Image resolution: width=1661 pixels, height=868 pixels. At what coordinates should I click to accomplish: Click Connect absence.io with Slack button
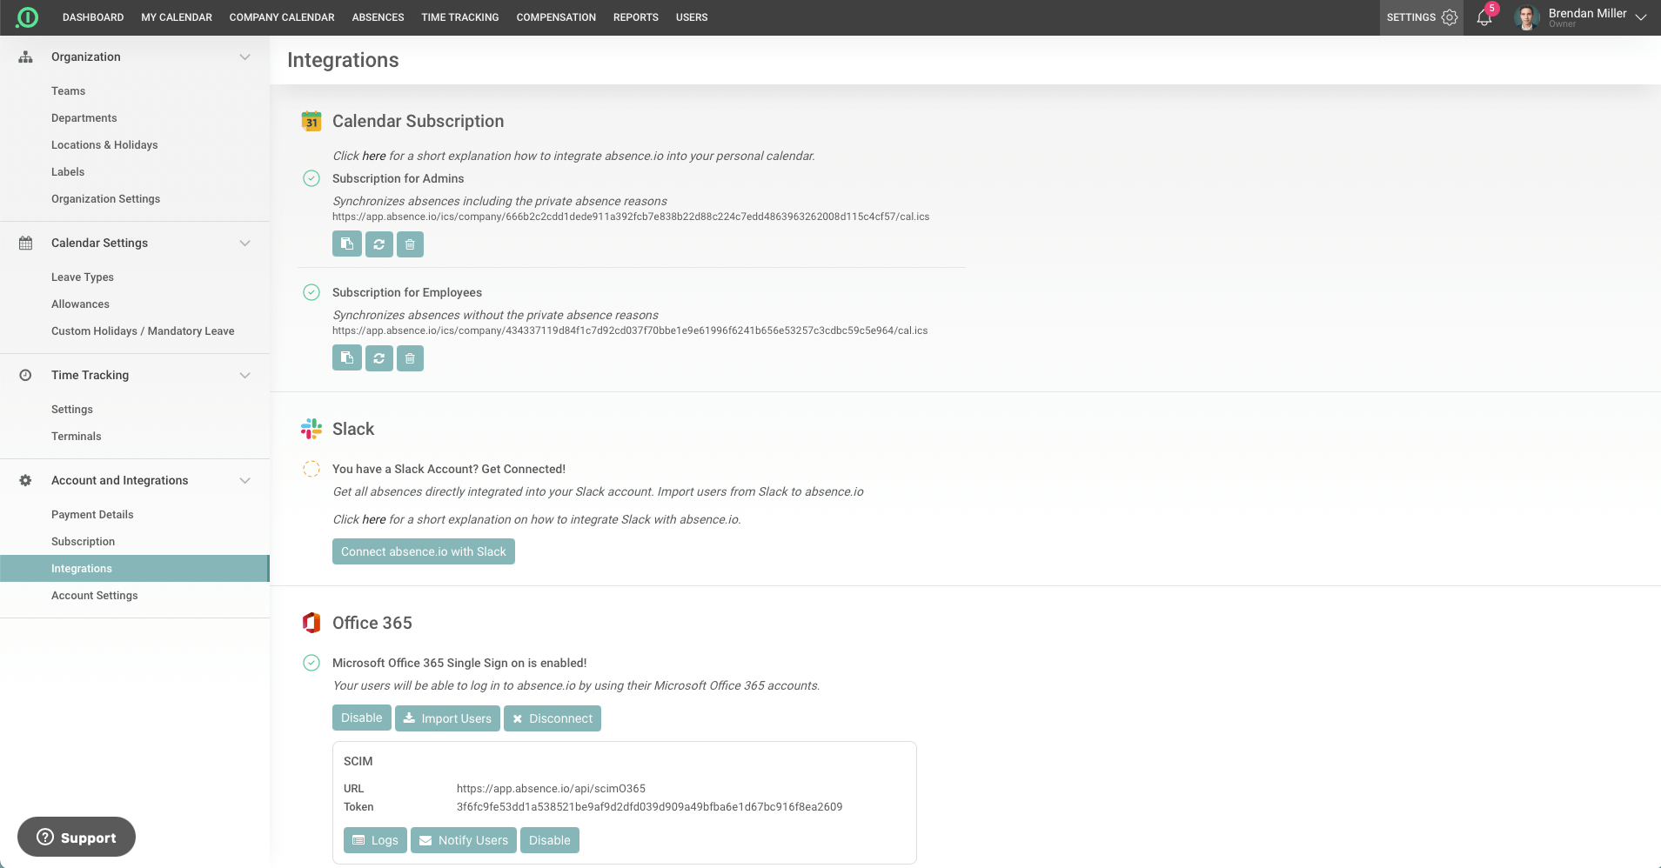(x=423, y=551)
